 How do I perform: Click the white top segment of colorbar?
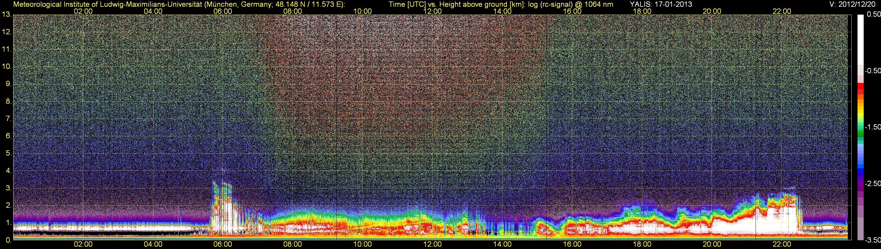click(860, 39)
